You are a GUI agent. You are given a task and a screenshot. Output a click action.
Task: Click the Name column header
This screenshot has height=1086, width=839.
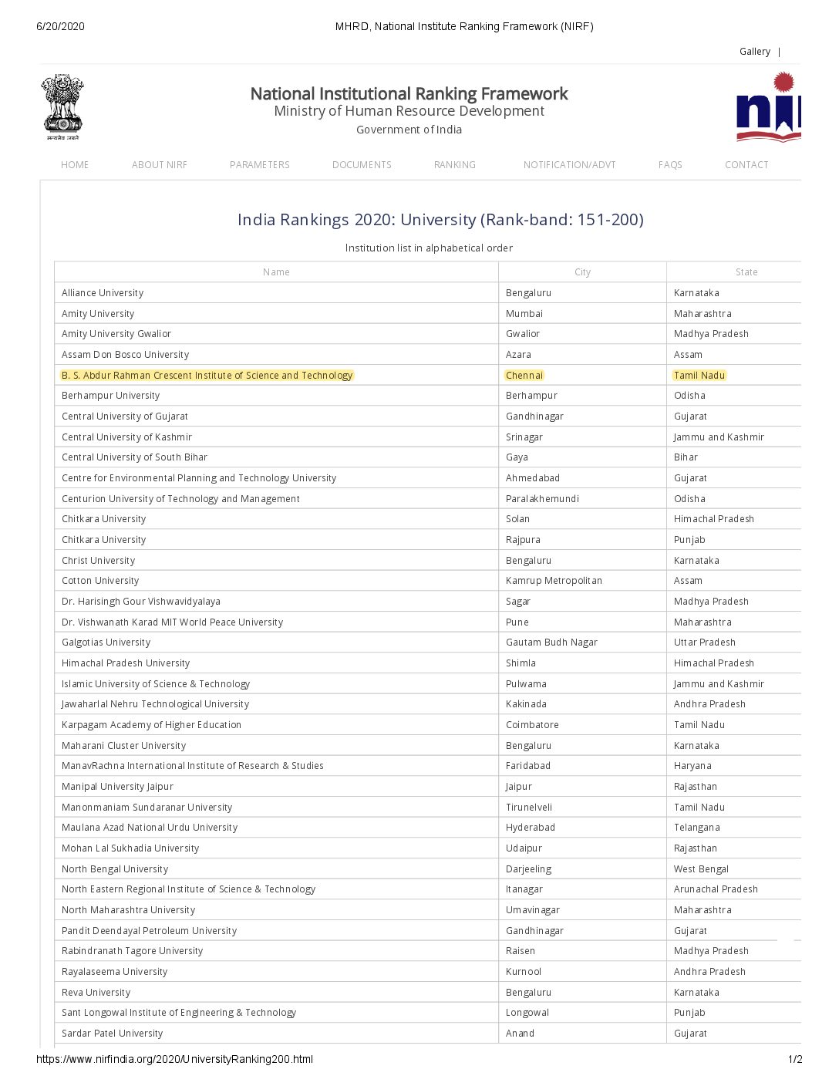point(276,272)
